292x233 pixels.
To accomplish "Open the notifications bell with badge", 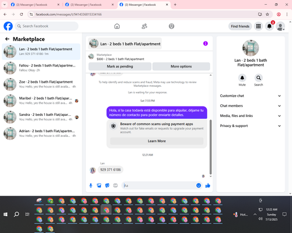I will tap(269, 26).
